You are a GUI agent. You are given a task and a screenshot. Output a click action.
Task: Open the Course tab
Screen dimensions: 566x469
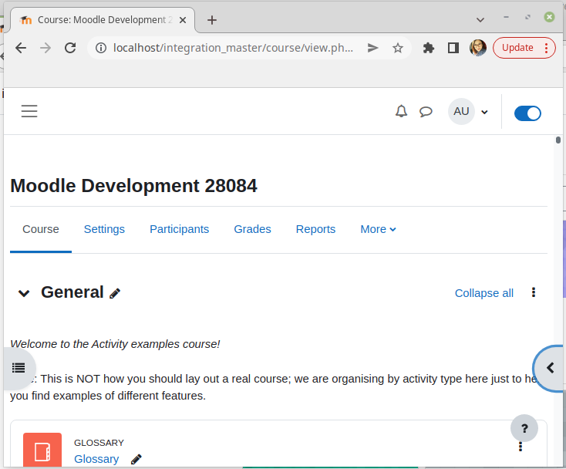(41, 229)
